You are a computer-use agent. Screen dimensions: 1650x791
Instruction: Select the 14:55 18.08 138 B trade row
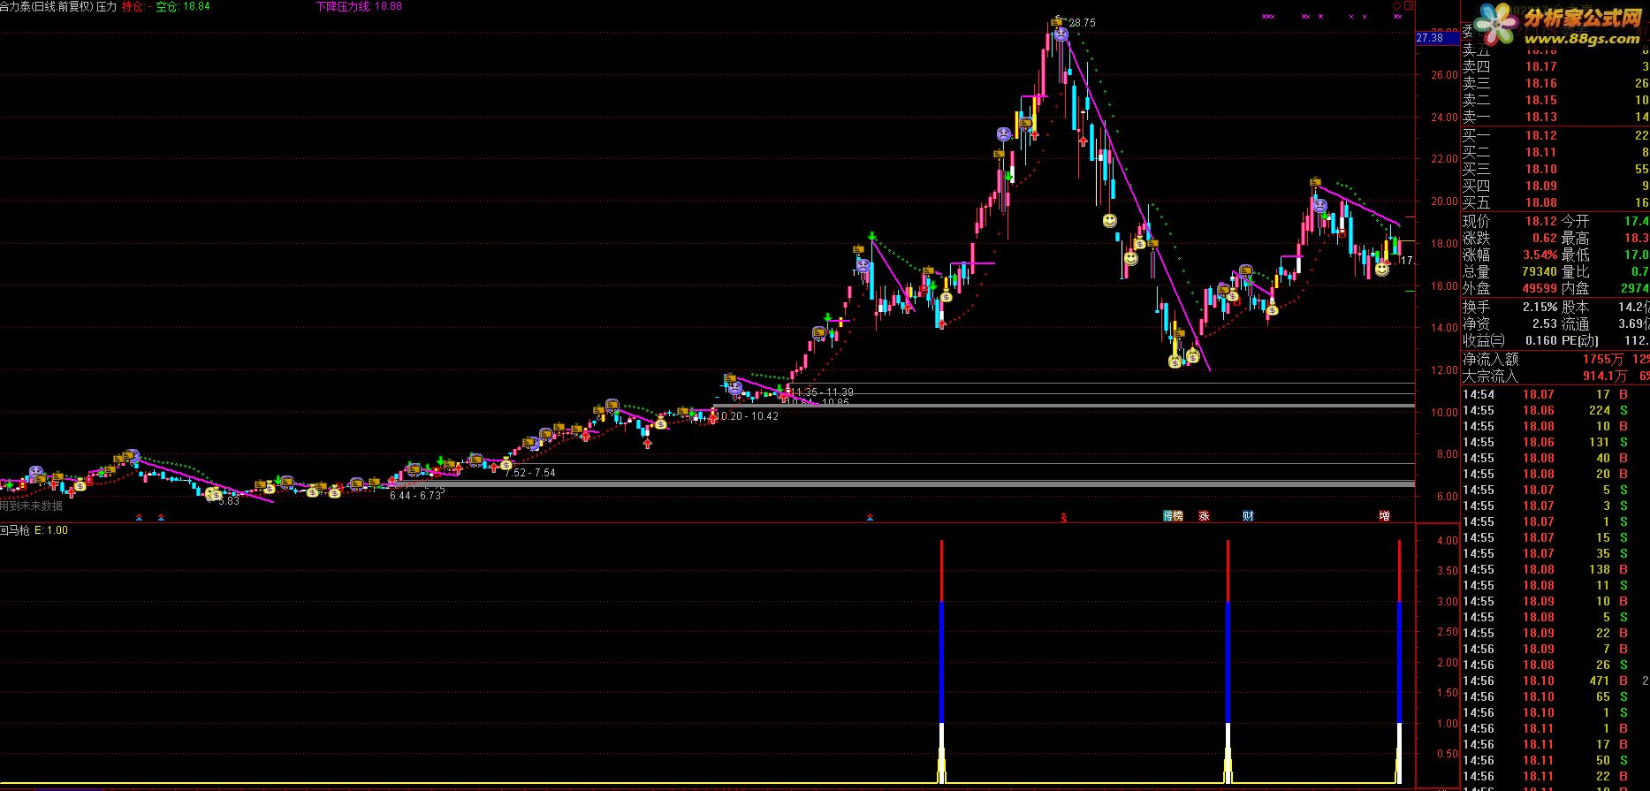1555,569
